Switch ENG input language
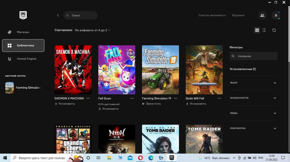This screenshot has height=162, width=290. pyautogui.click(x=261, y=158)
